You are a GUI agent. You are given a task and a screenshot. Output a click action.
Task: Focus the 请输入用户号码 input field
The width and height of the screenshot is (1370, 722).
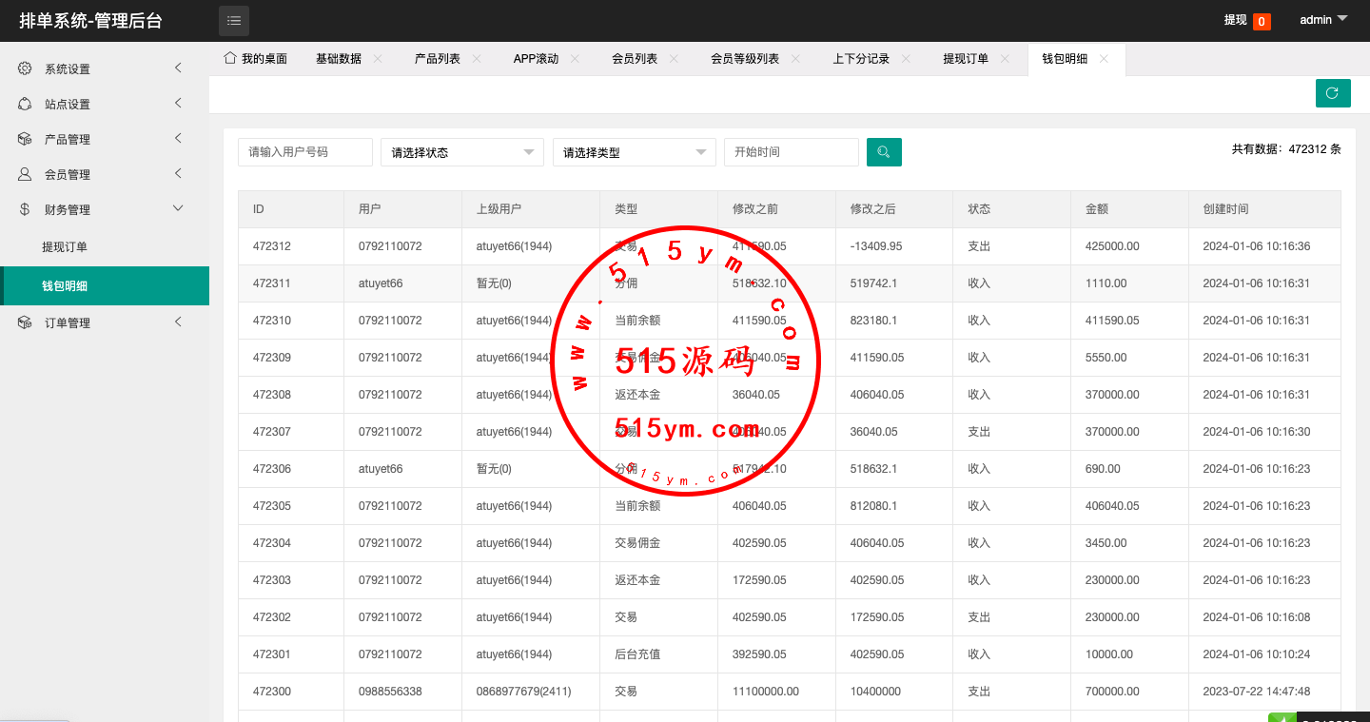[304, 152]
